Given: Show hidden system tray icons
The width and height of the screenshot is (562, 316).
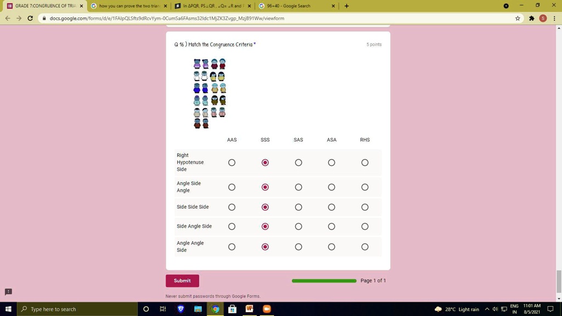Looking at the screenshot, I should [x=487, y=309].
